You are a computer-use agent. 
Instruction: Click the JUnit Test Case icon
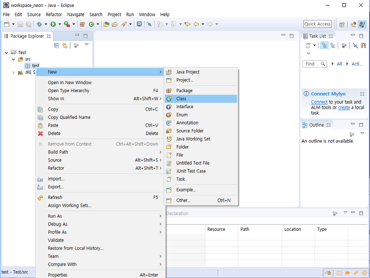click(x=169, y=171)
